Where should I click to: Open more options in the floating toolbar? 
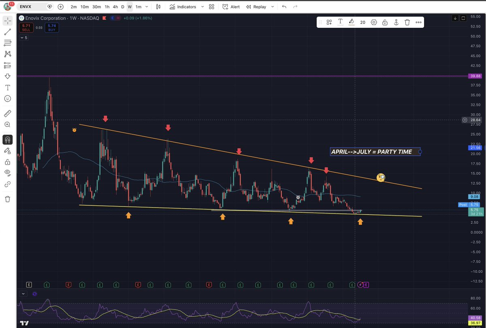418,22
